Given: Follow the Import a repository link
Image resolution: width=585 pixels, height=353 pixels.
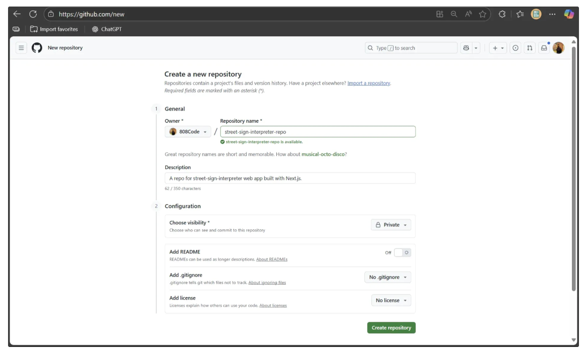Looking at the screenshot, I should pos(368,83).
